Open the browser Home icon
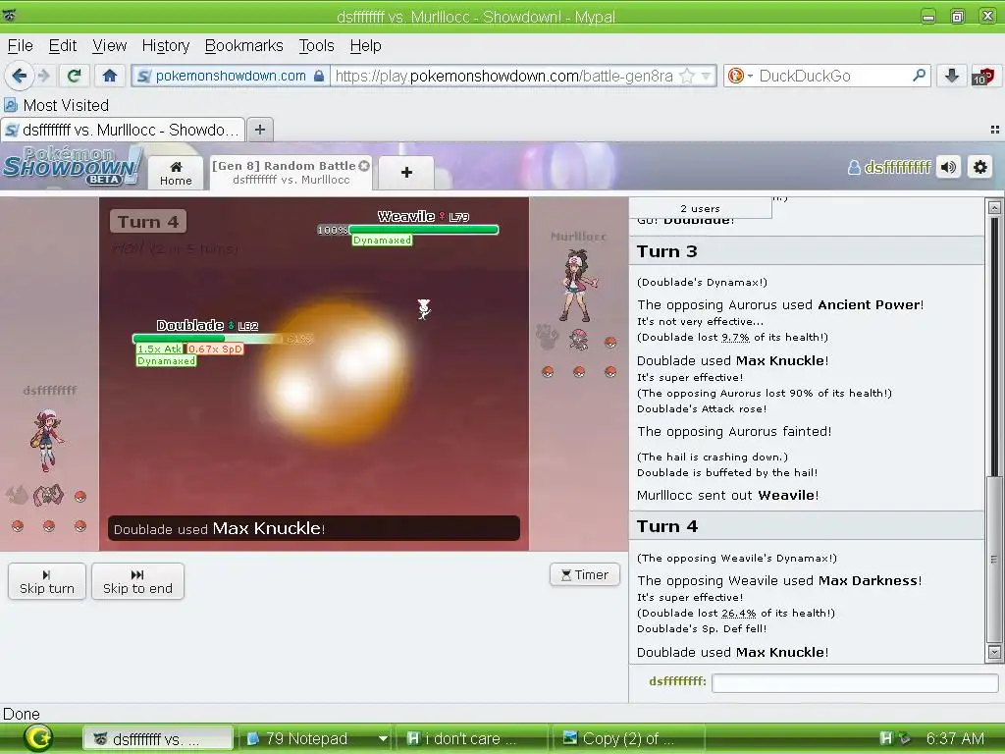Viewport: 1005px width, 754px height. pyautogui.click(x=110, y=76)
